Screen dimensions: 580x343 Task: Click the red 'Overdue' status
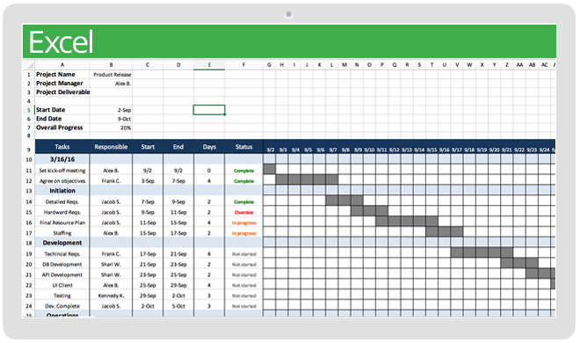click(243, 212)
